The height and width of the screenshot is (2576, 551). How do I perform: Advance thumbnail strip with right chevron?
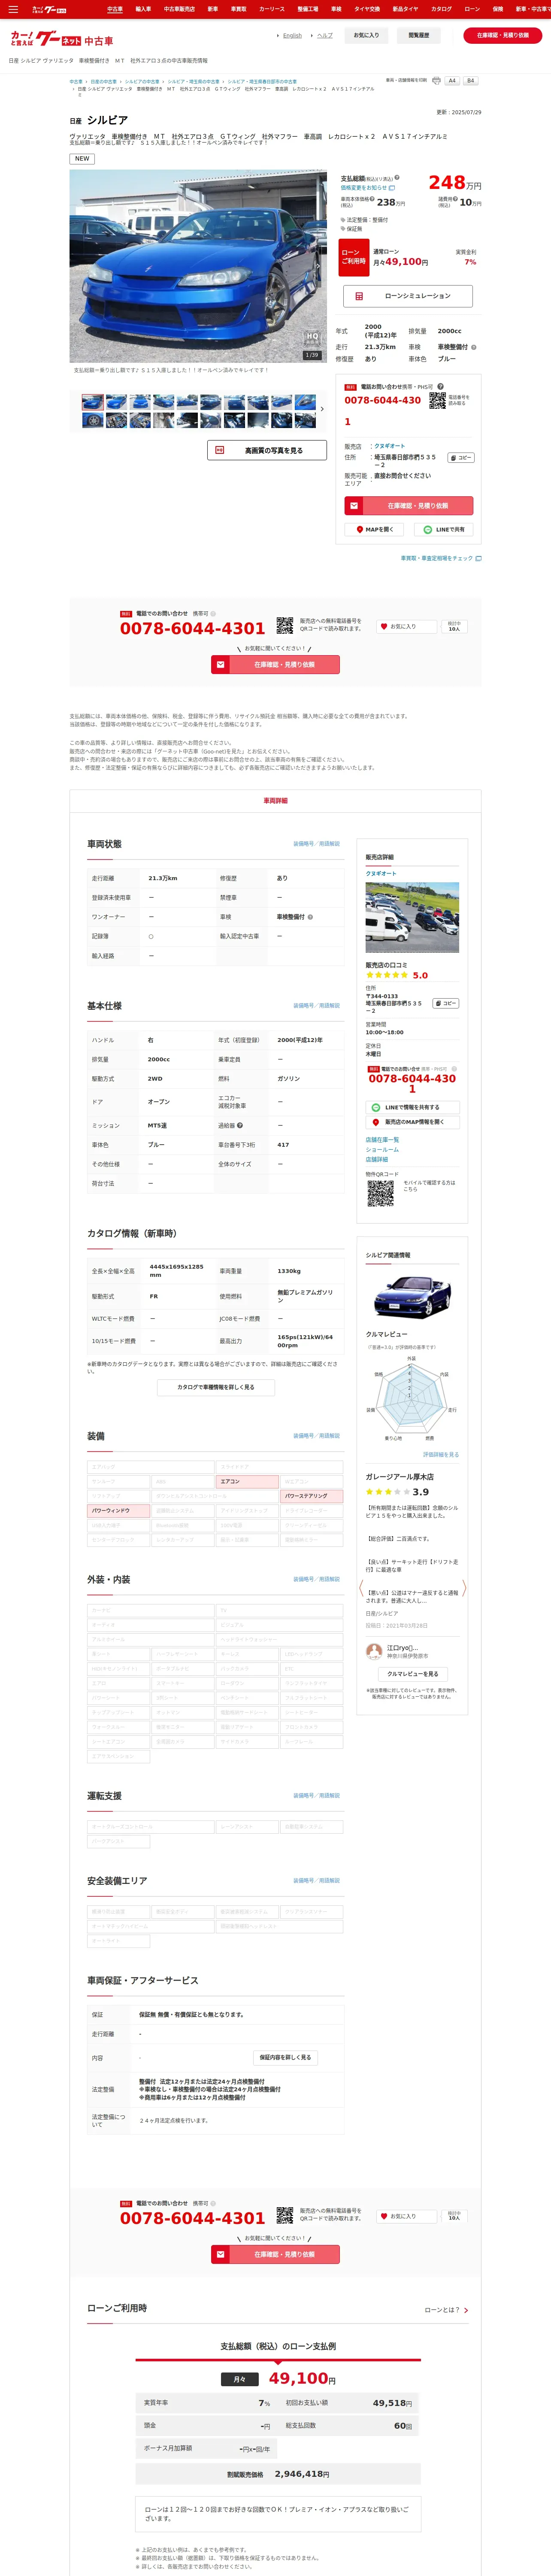322,409
